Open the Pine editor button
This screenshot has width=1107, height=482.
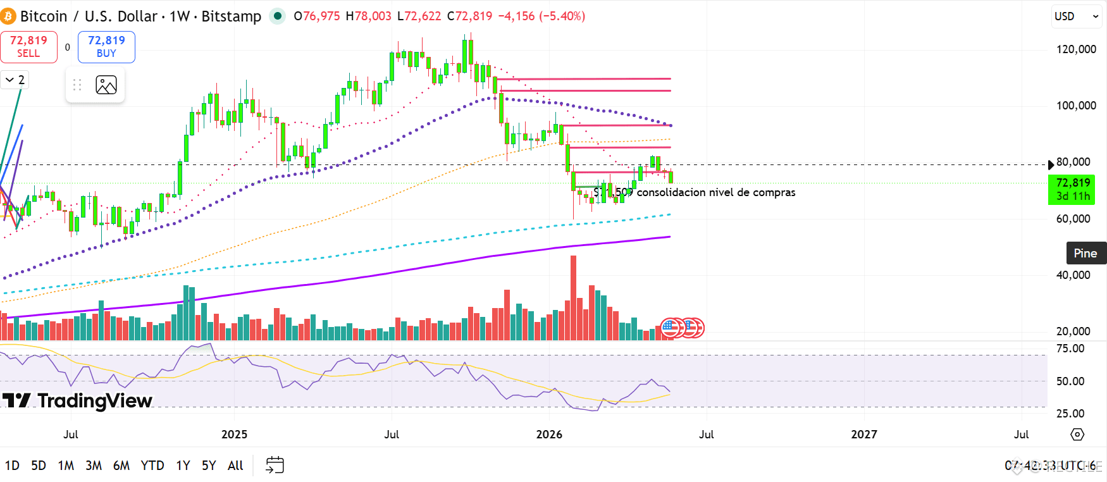(1085, 253)
